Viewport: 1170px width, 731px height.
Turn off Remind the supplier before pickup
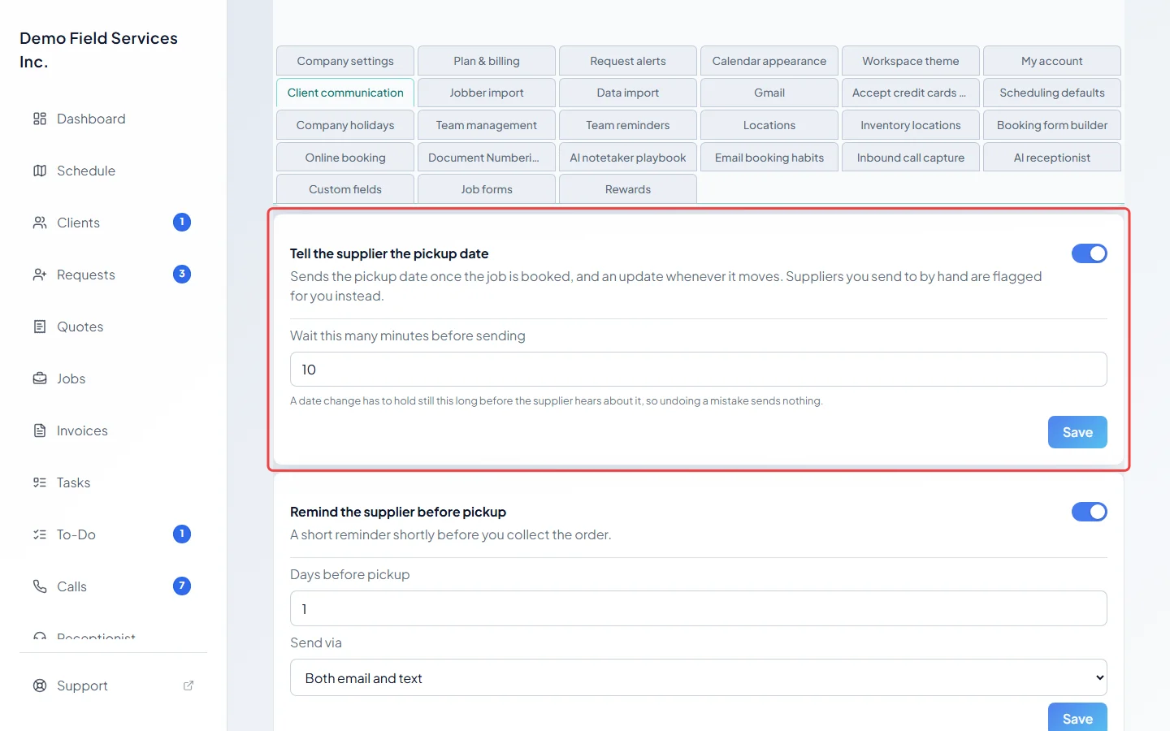1089,512
